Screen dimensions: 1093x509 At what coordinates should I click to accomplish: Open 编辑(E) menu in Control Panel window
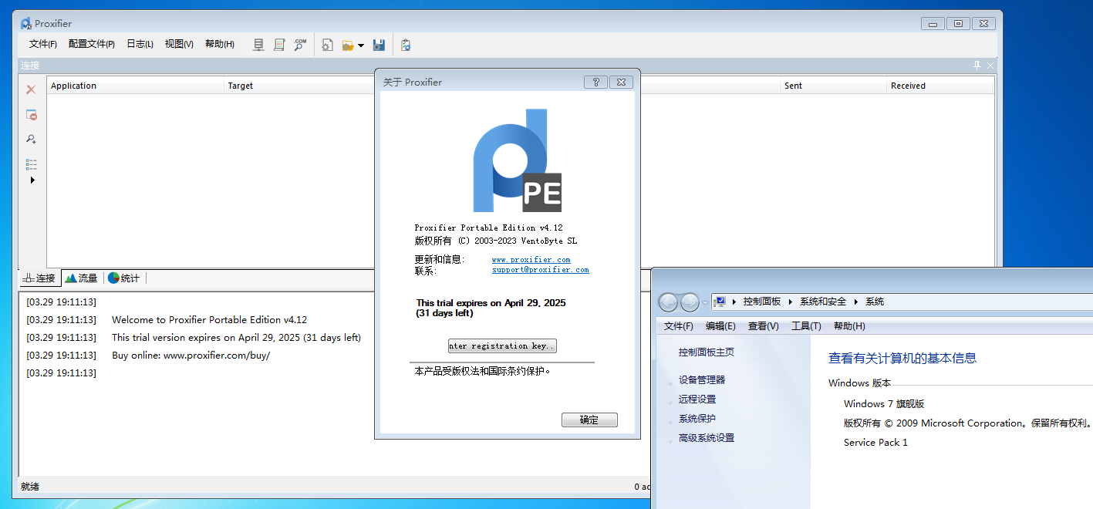click(720, 326)
